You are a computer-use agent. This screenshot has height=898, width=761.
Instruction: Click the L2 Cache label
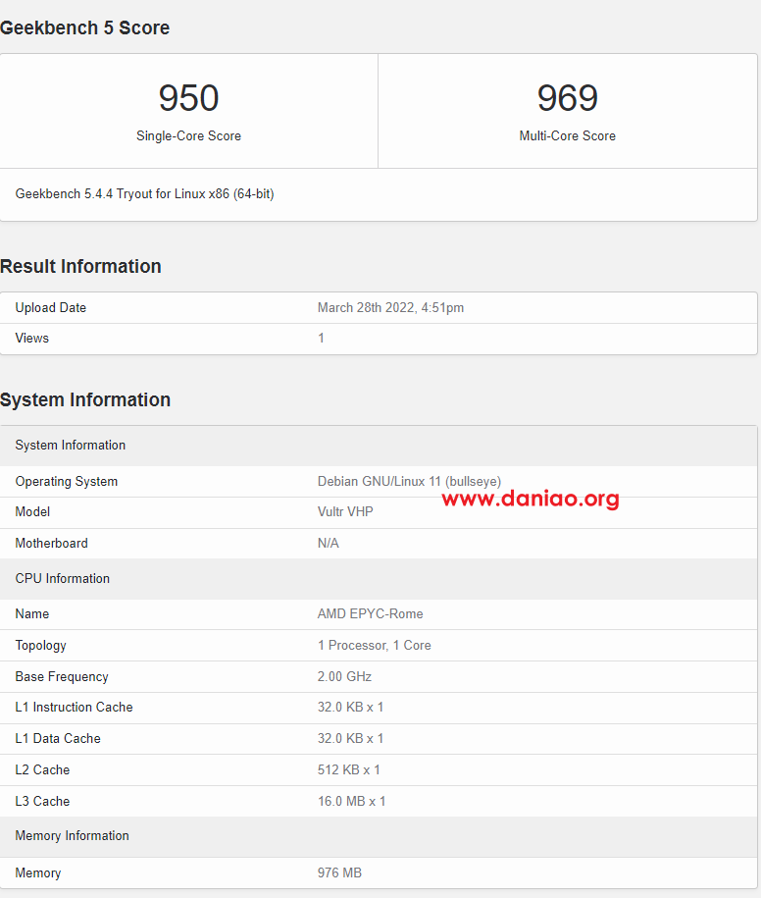42,770
